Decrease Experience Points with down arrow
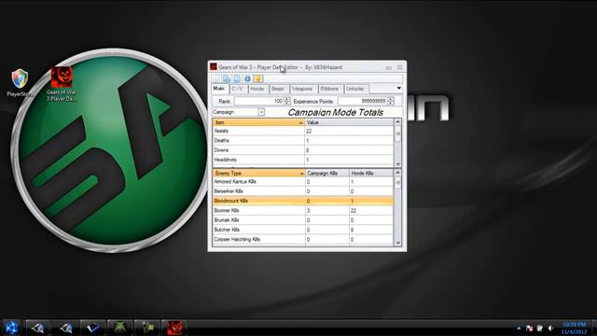 (x=390, y=104)
